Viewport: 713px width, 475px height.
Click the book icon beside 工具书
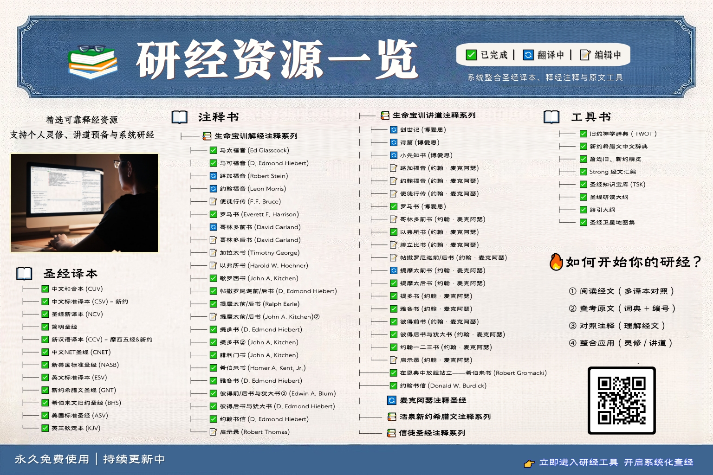click(x=551, y=117)
